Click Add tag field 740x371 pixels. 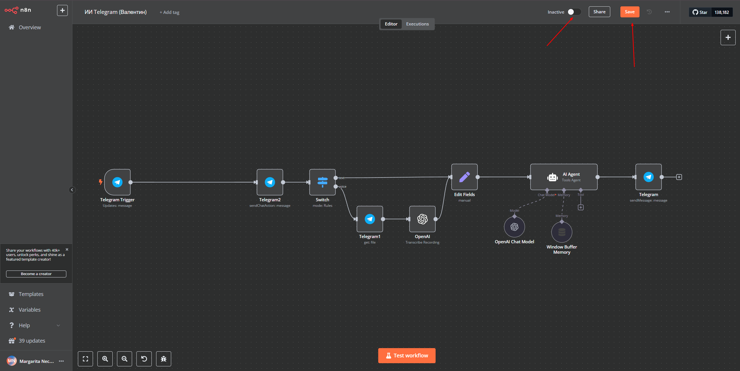169,12
